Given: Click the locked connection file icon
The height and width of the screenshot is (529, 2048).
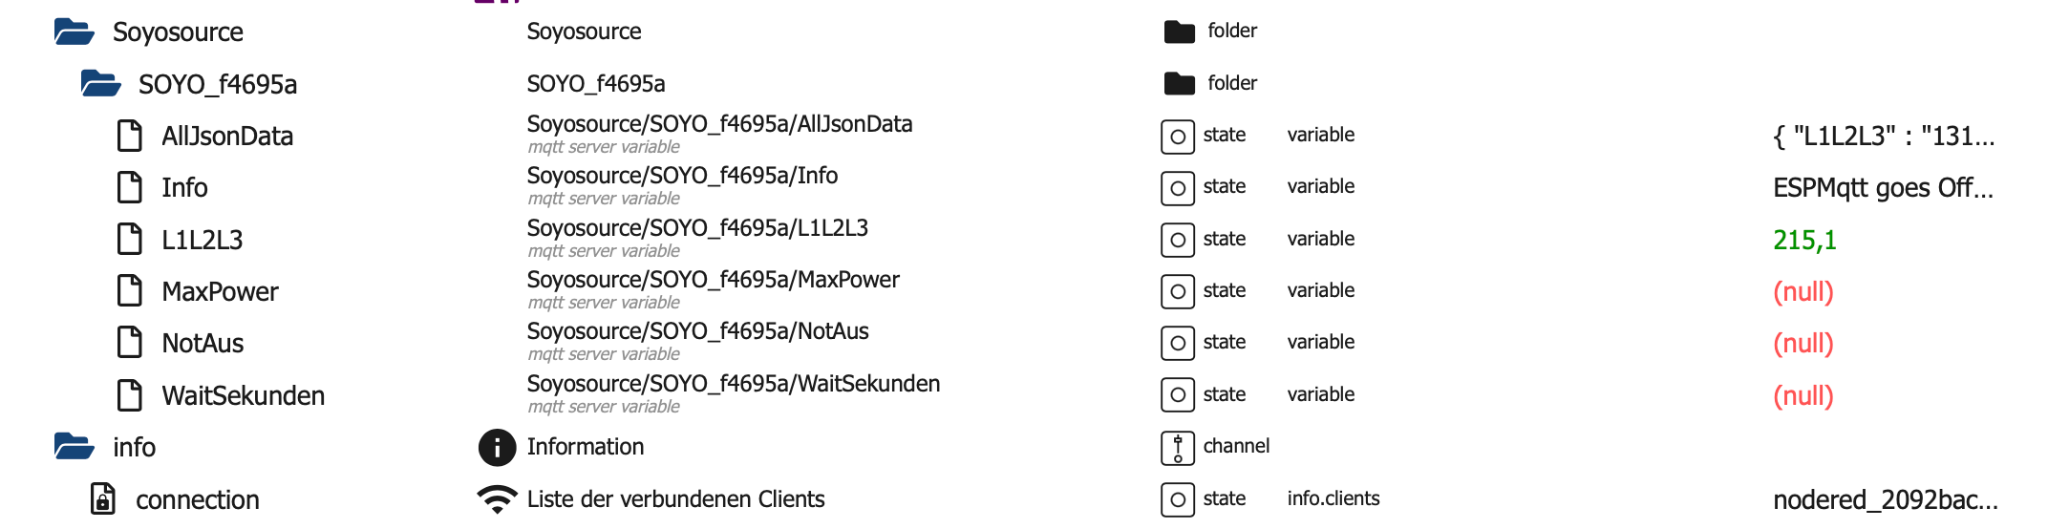Looking at the screenshot, I should click(x=103, y=499).
